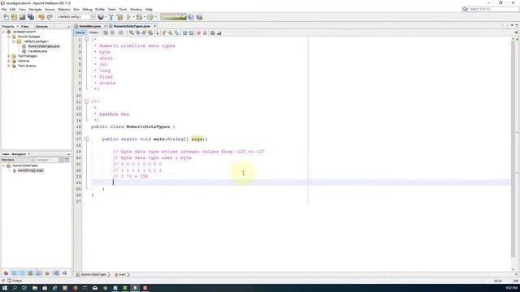Click the Redo toolbar icon

pyautogui.click(x=50, y=17)
